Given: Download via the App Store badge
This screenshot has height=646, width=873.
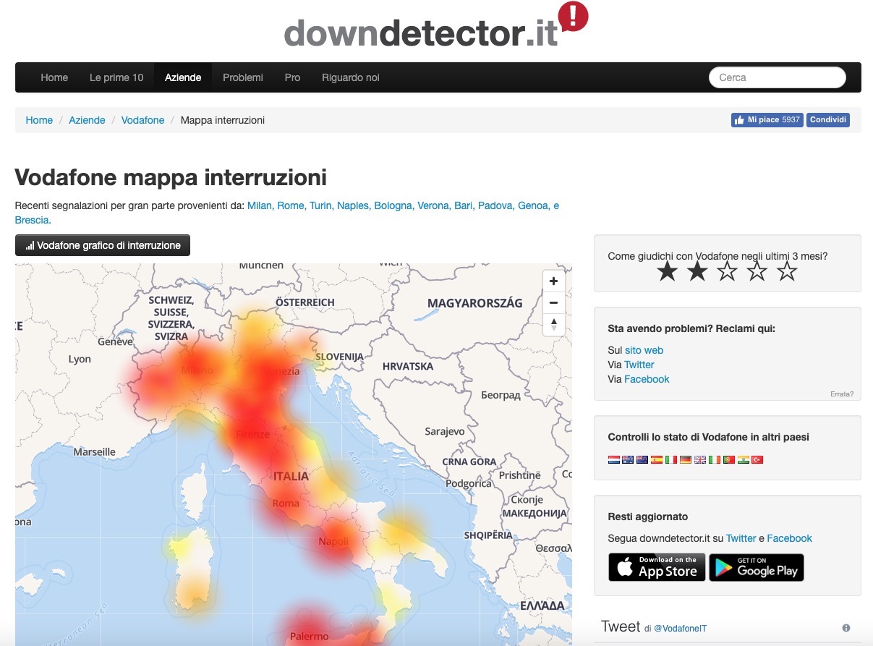Looking at the screenshot, I should coord(657,568).
